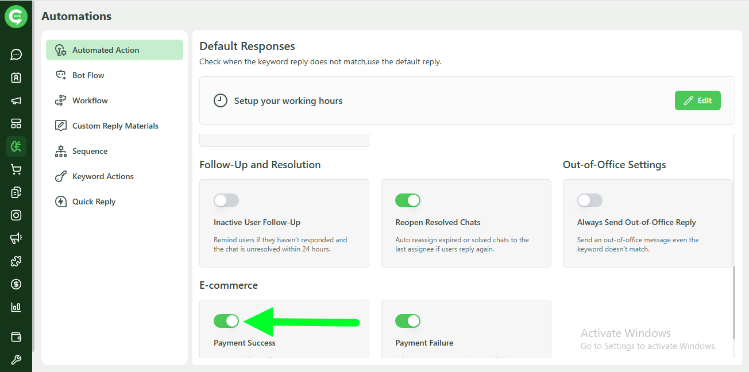This screenshot has height=372, width=749.
Task: Turn off Payment Failure notifications
Action: pos(408,321)
